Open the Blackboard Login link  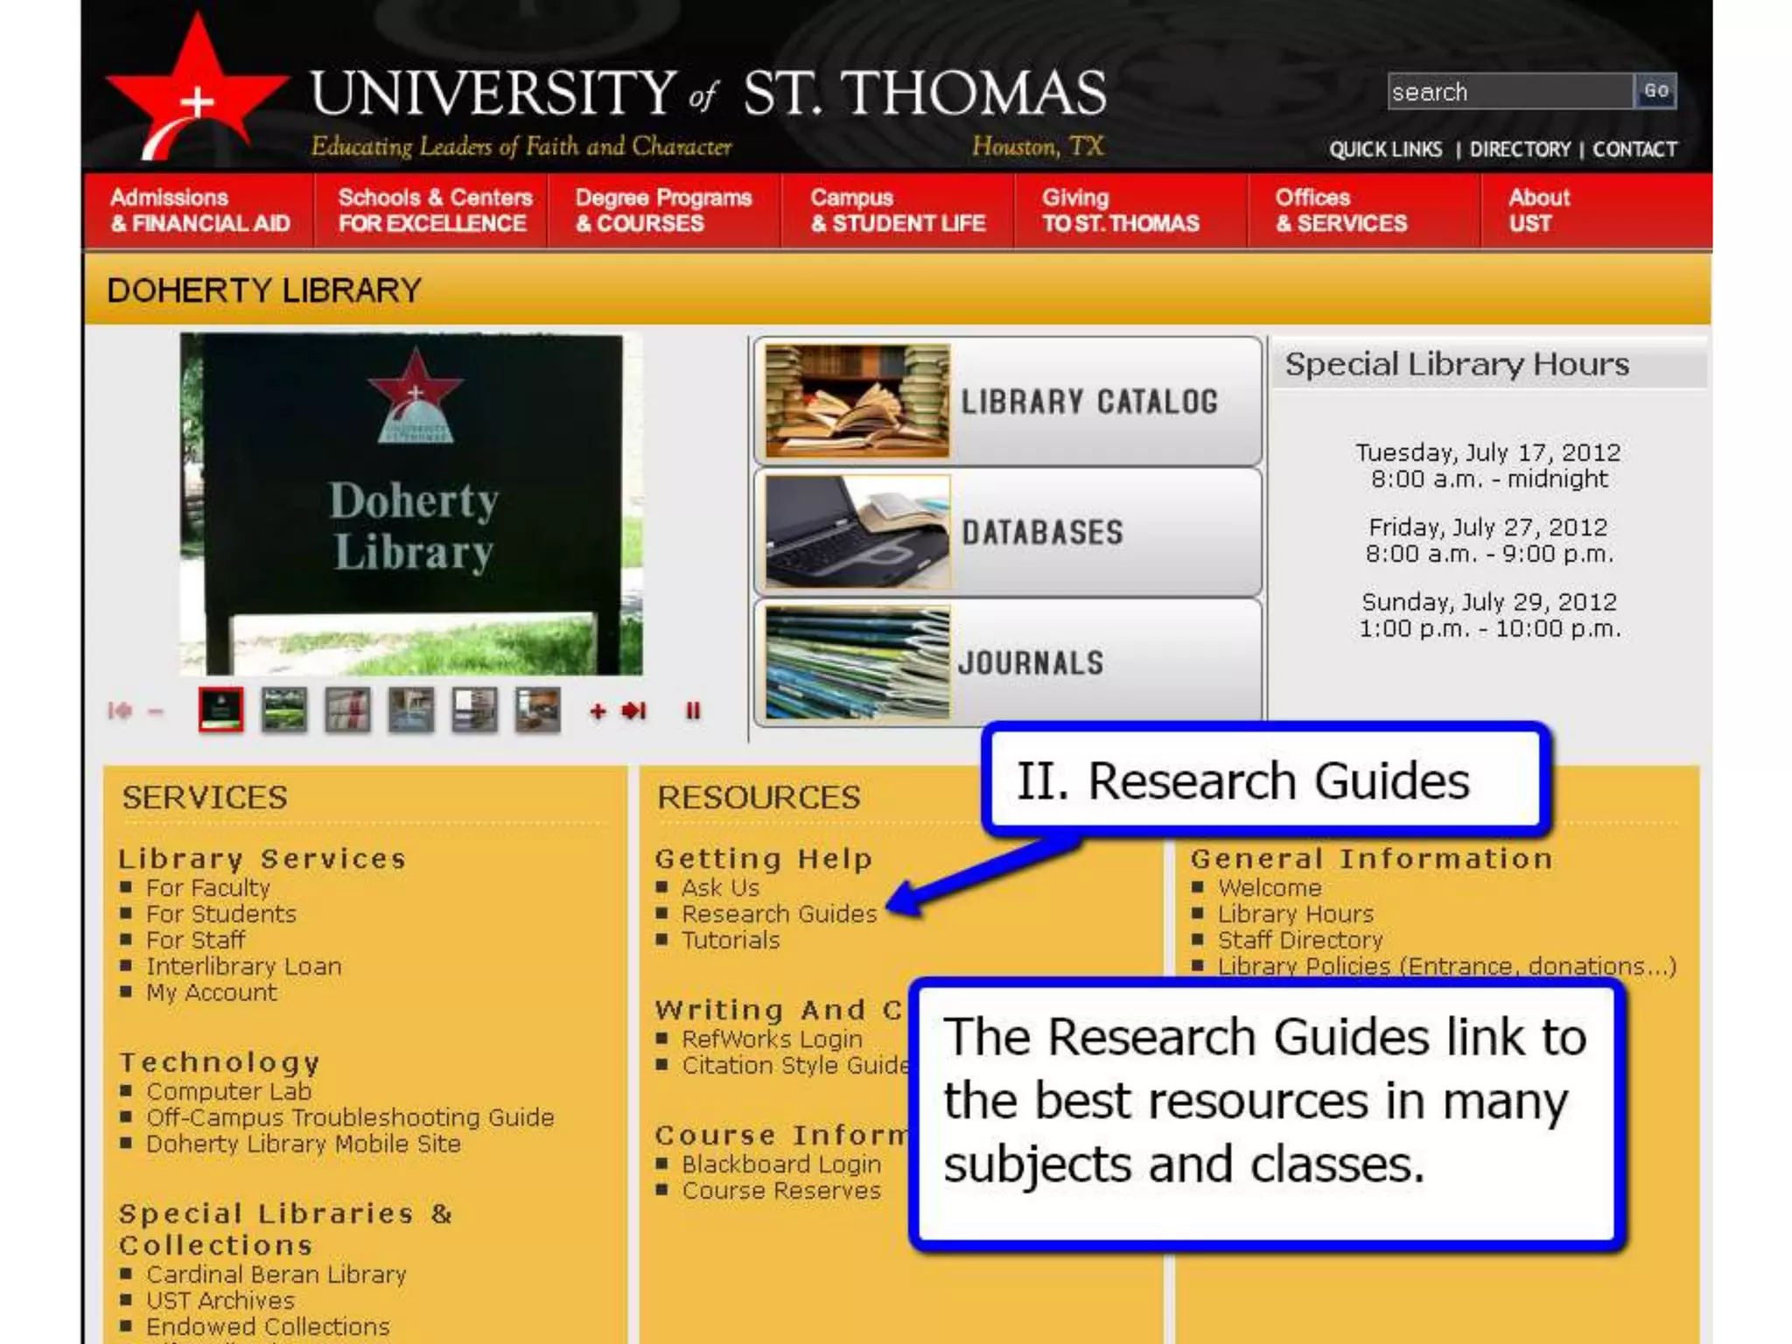click(781, 1165)
